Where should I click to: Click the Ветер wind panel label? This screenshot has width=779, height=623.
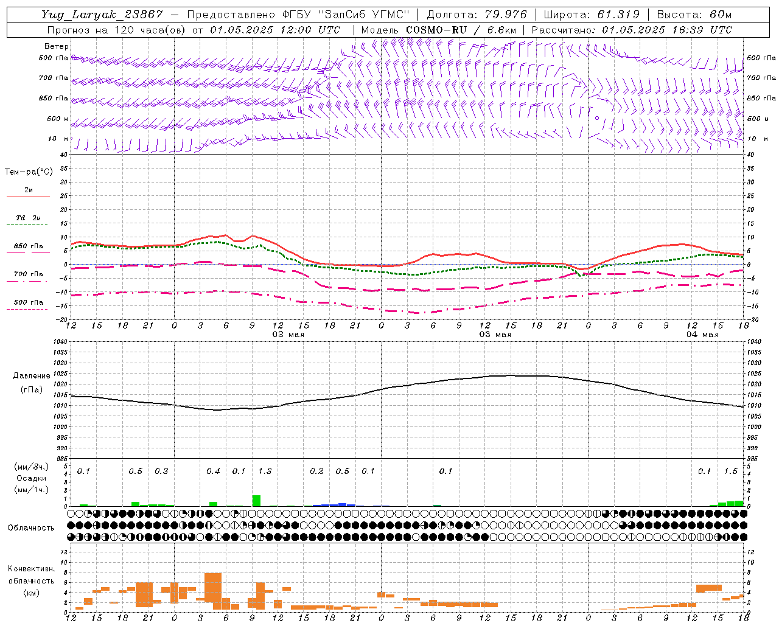57,46
